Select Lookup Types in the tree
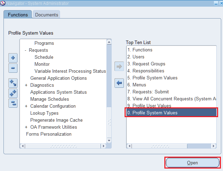The width and height of the screenshot is (223, 171). coord(44,113)
